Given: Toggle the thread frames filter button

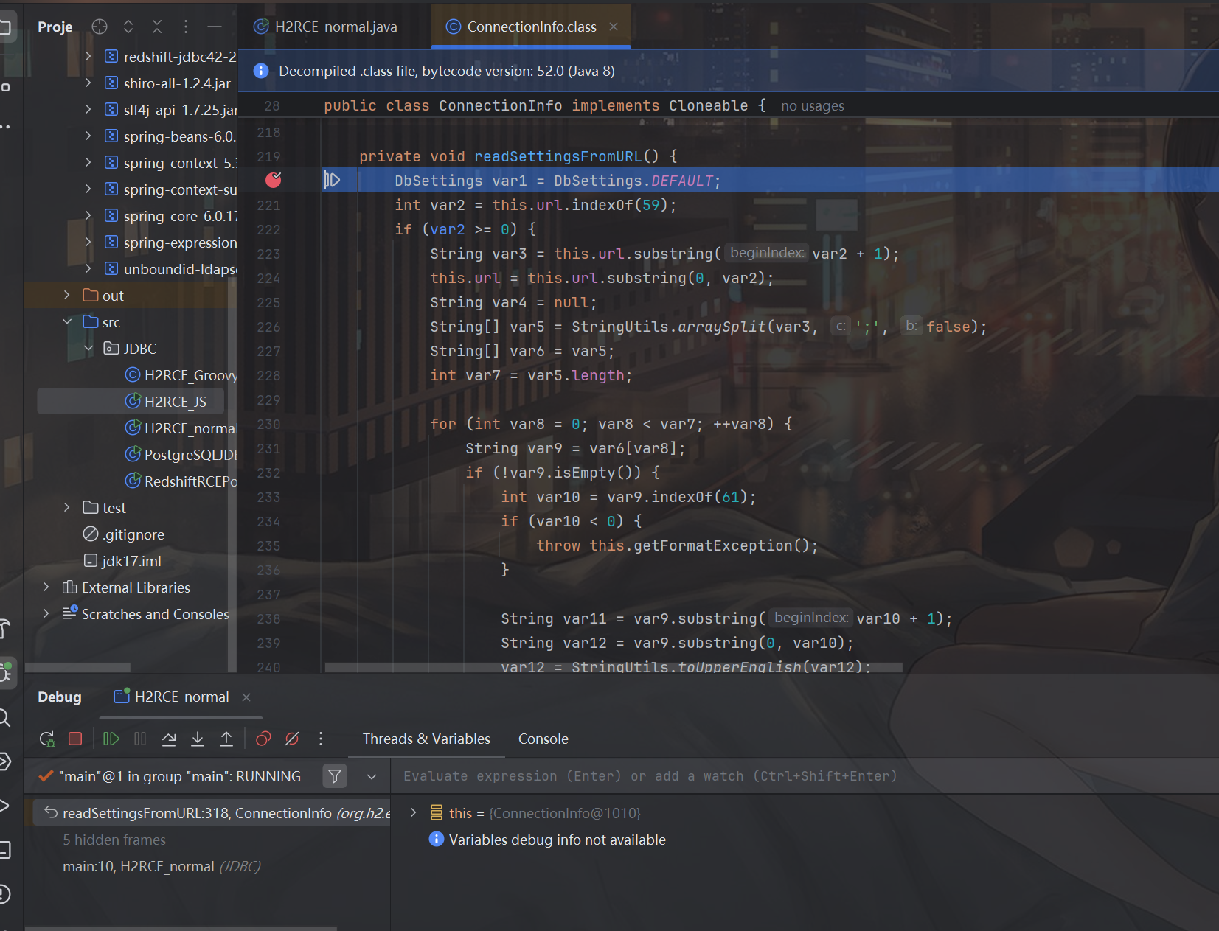Looking at the screenshot, I should pyautogui.click(x=335, y=776).
